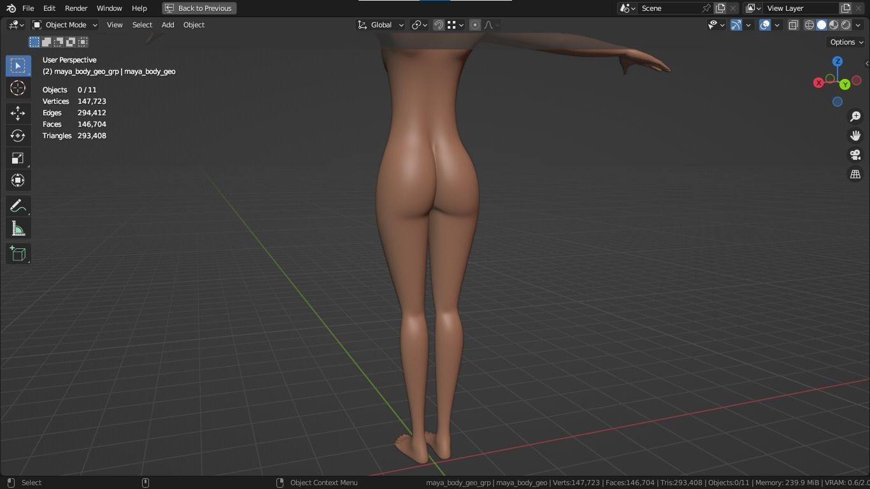Toggle proportional editing in header
Viewport: 870px width, 489px height.
click(475, 25)
